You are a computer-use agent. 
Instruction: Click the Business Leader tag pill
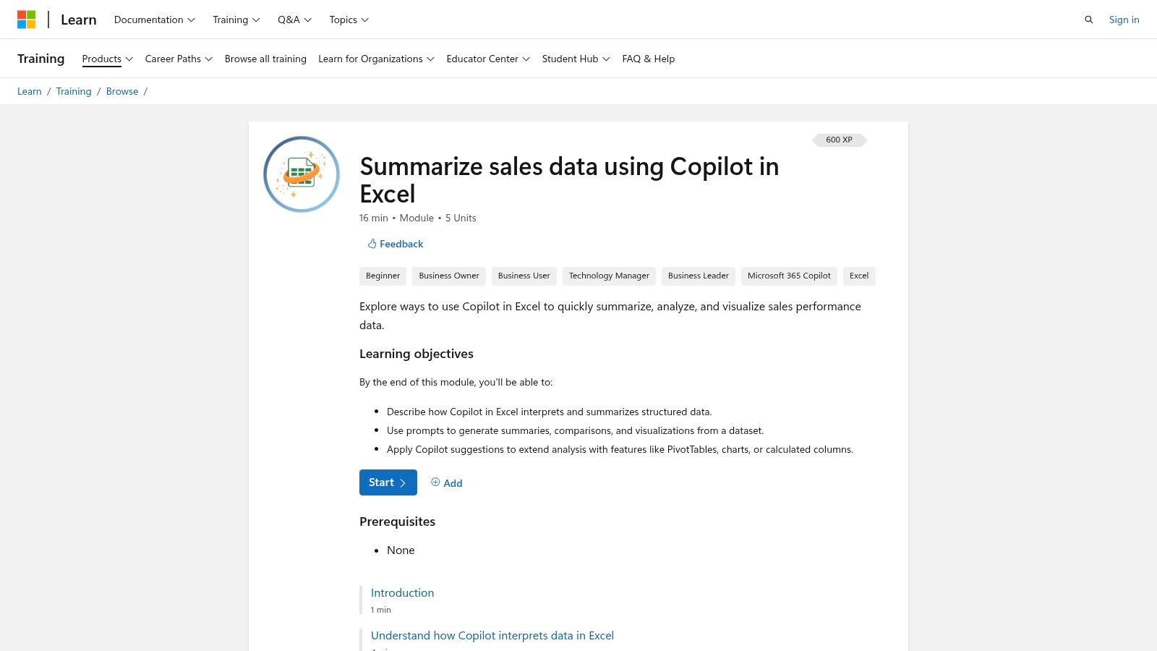tap(697, 276)
